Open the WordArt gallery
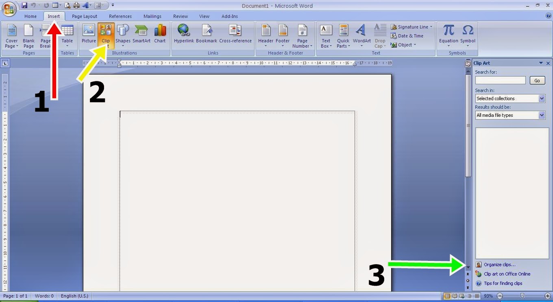This screenshot has height=302, width=553. pos(361,36)
